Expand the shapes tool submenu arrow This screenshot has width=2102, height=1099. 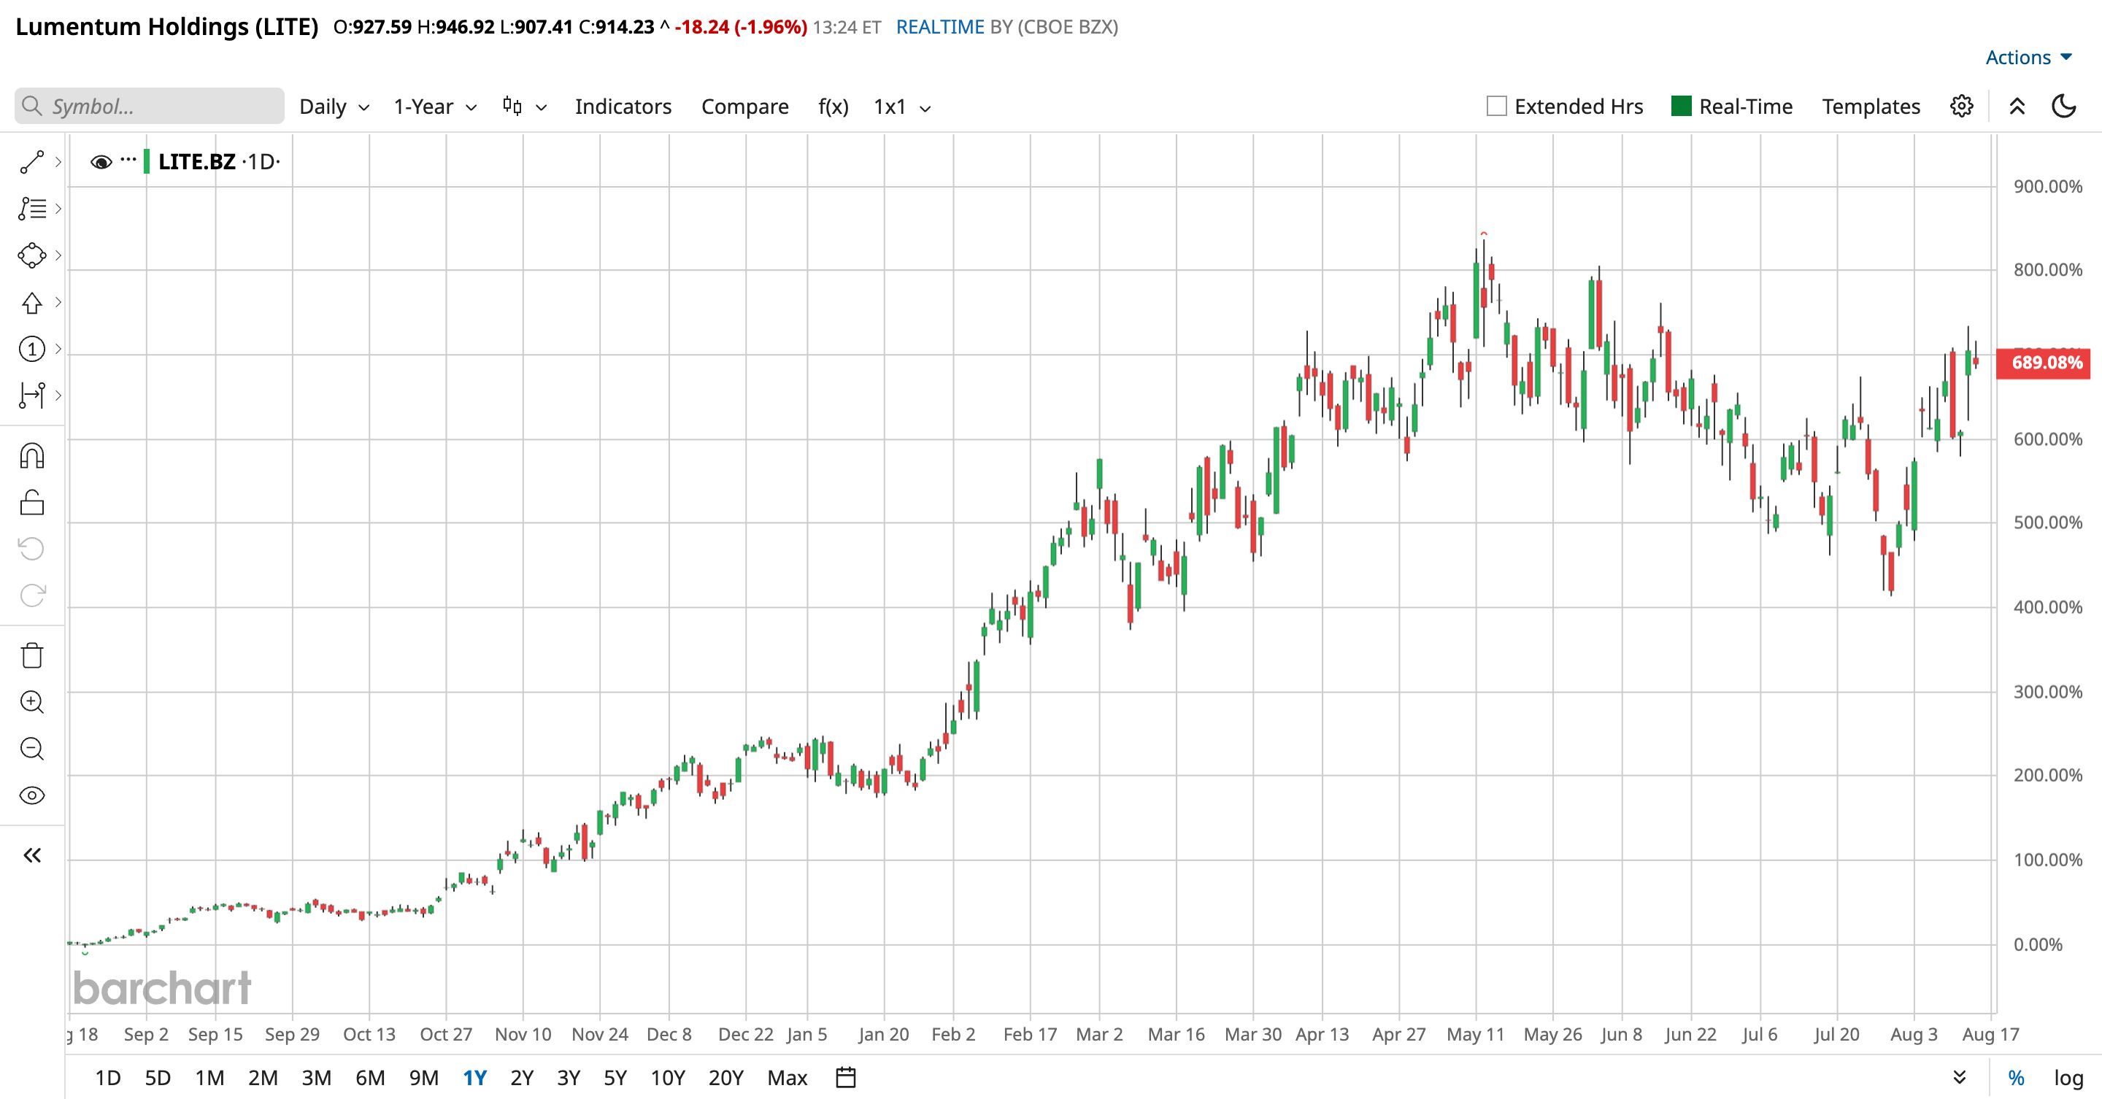pyautogui.click(x=58, y=255)
